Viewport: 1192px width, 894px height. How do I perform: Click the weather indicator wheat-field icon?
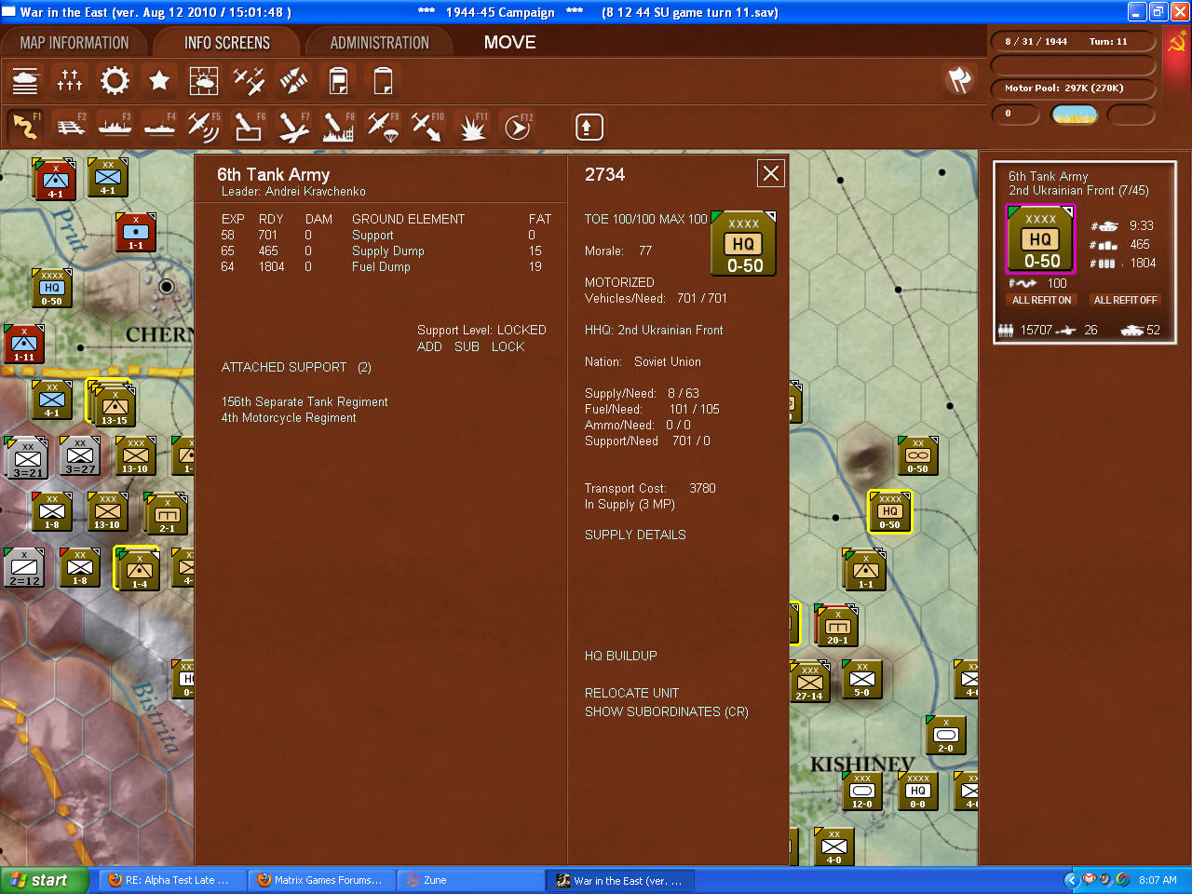coord(1075,115)
